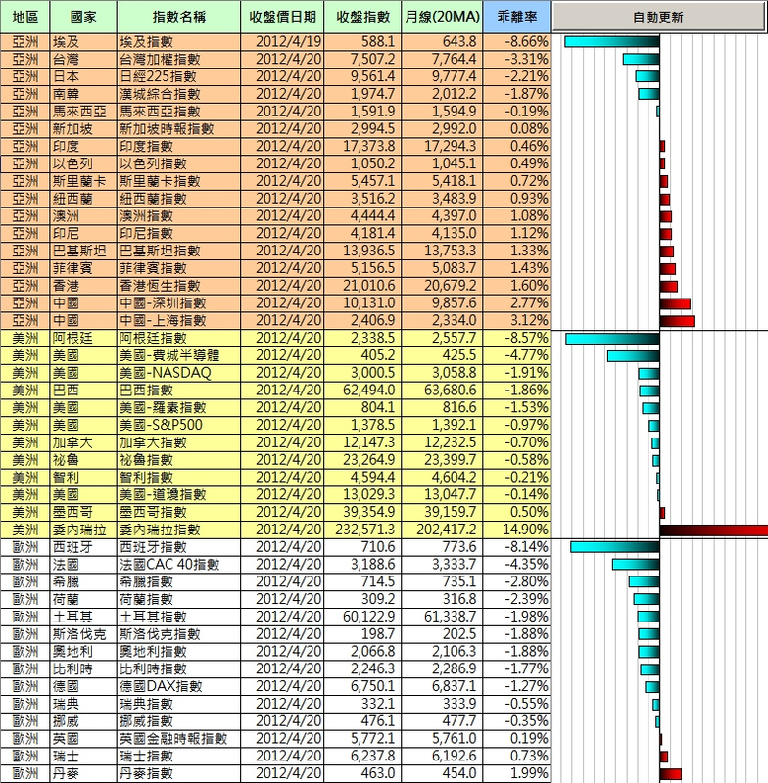Click the 挪威指數 cell
768x783 pixels.
(x=178, y=721)
